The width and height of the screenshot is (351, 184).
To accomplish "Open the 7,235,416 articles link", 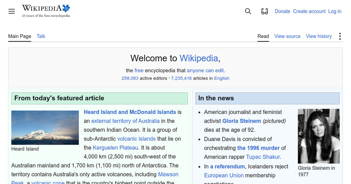I will pos(181,78).
